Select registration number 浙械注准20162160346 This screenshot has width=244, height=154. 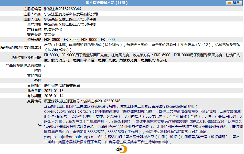pos(62,9)
